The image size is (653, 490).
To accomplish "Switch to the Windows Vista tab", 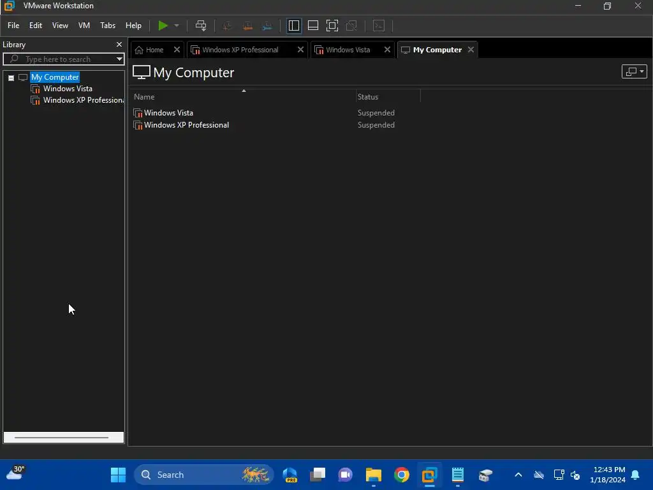I will (x=348, y=50).
